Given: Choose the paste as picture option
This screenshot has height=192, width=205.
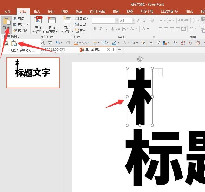Looking at the screenshot, I should coord(14,43).
